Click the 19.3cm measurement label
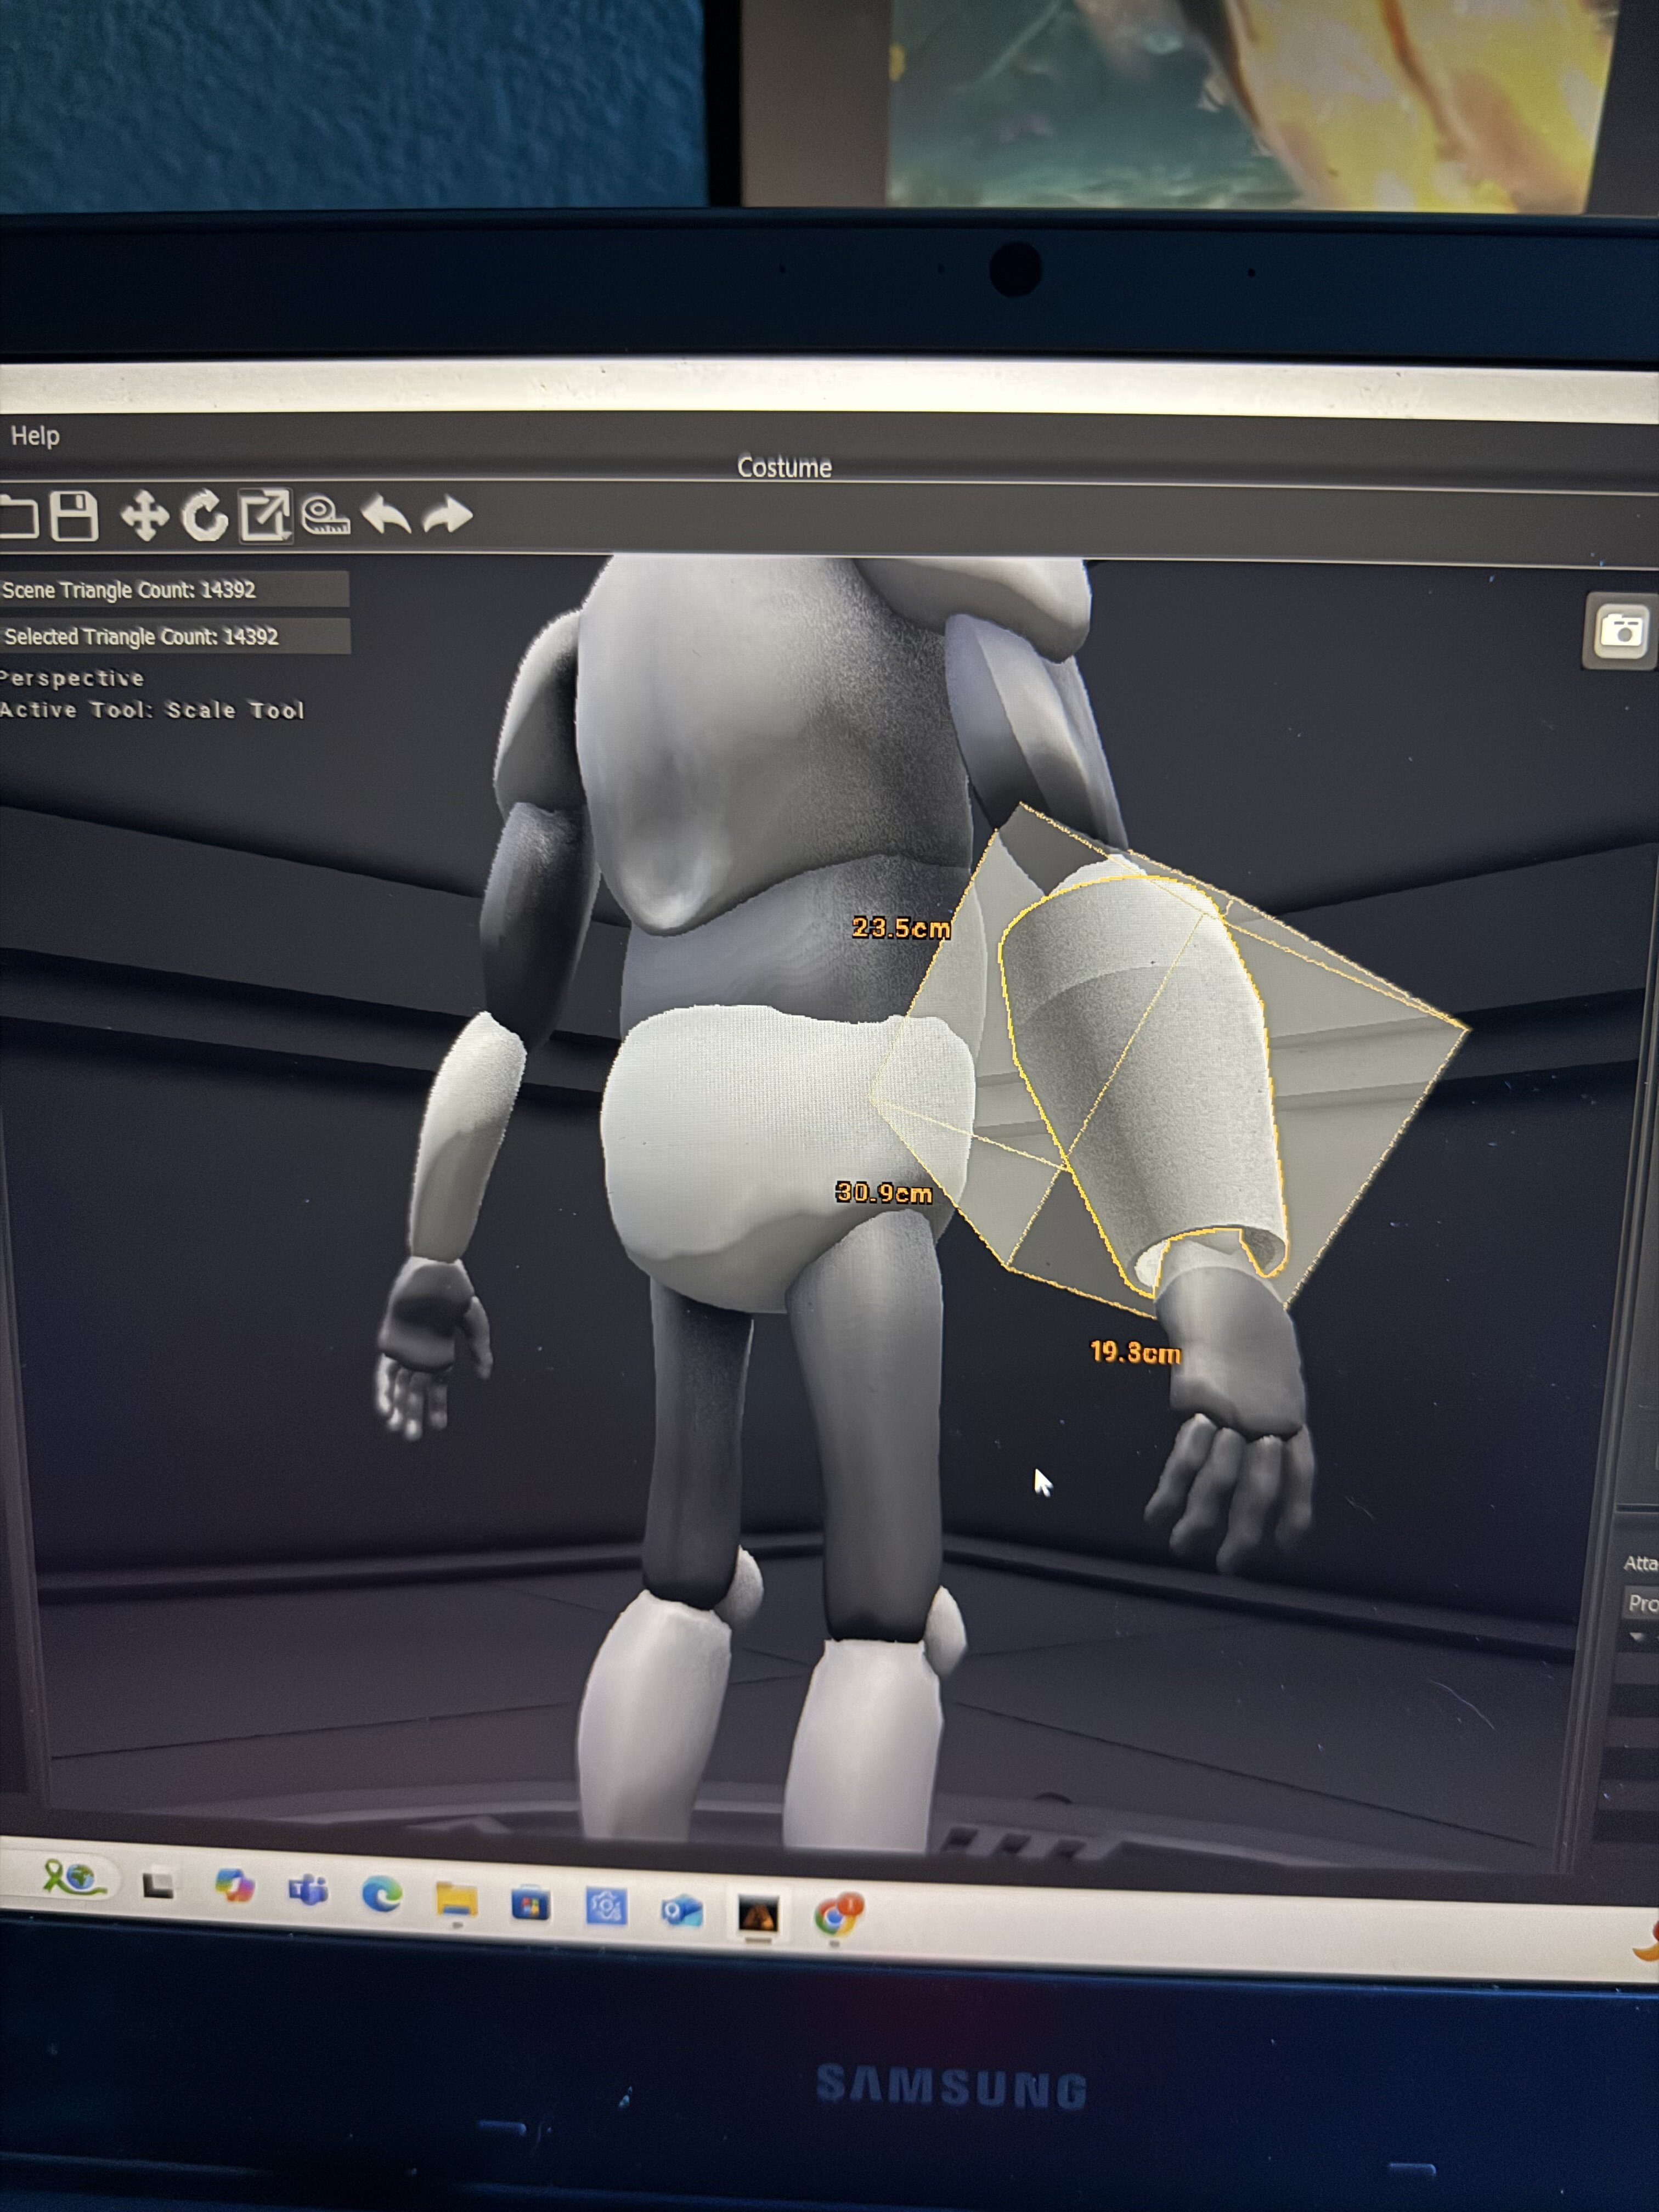The height and width of the screenshot is (2212, 1659). pyautogui.click(x=1135, y=1353)
